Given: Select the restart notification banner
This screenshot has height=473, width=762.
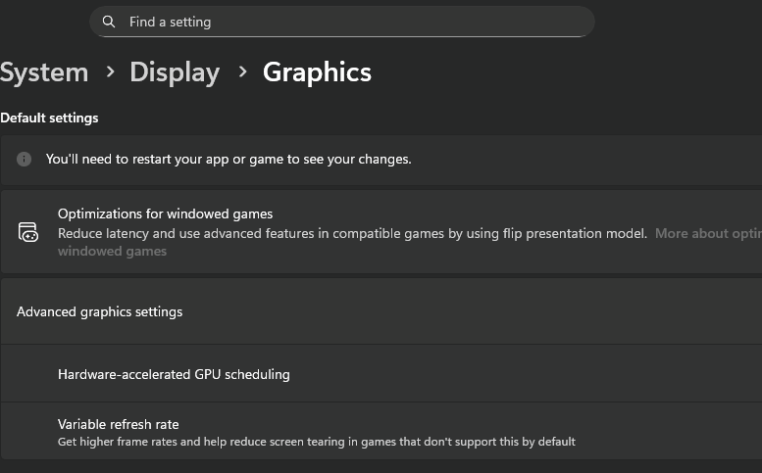Looking at the screenshot, I should click(x=588, y=159).
